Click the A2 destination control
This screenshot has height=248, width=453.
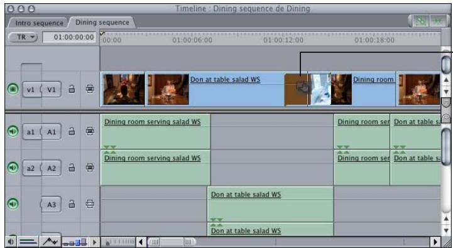coord(51,168)
